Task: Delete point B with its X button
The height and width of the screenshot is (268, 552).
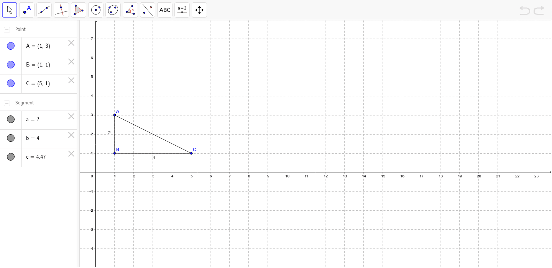Action: (71, 62)
